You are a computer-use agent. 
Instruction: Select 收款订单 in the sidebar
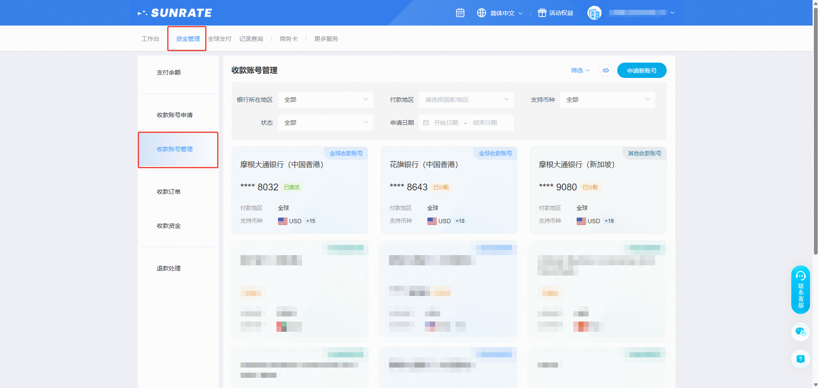click(169, 192)
